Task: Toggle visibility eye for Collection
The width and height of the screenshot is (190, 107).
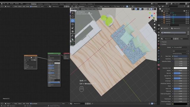Action: click(186, 11)
